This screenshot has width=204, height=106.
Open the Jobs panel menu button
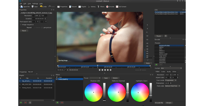point(166,36)
